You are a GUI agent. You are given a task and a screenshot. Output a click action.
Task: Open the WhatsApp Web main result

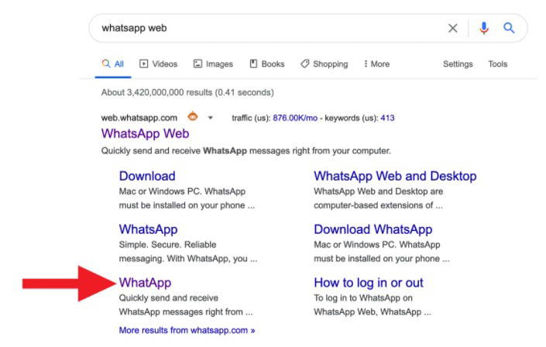coord(145,133)
